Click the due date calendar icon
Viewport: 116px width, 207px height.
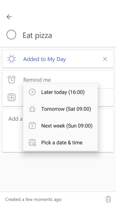[x=12, y=98]
